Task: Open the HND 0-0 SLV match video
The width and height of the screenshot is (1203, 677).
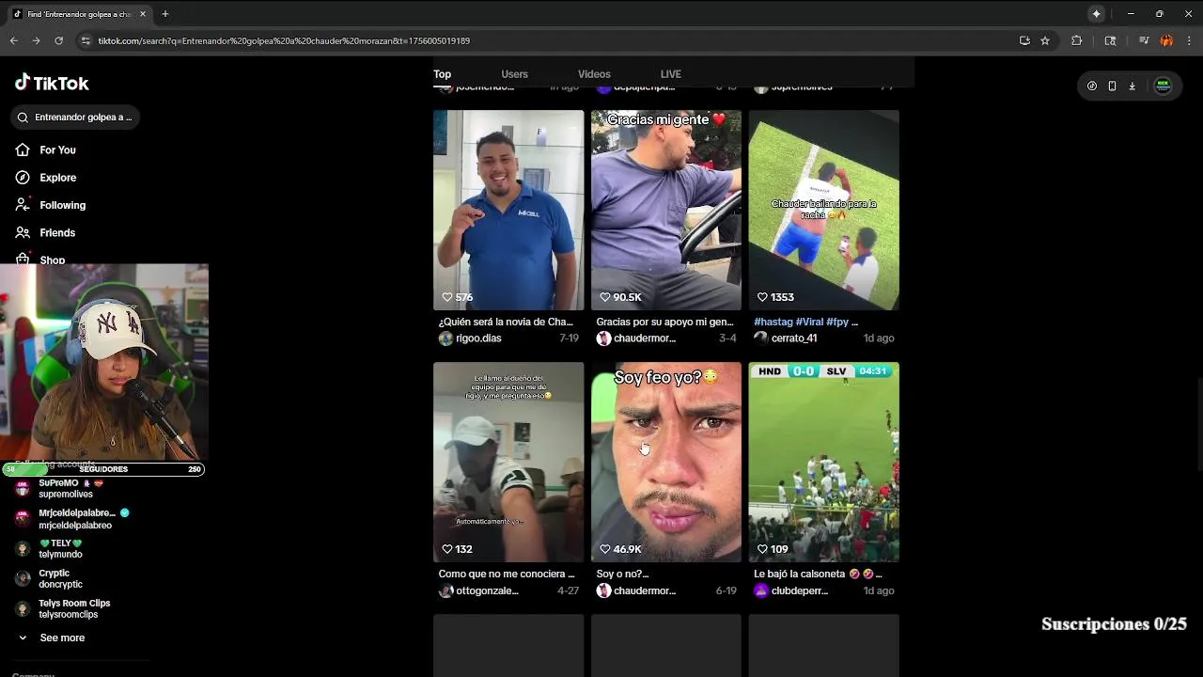Action: (x=824, y=462)
